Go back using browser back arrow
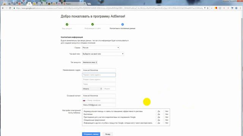Image resolution: width=243 pixels, height=136 pixels. [3, 8]
